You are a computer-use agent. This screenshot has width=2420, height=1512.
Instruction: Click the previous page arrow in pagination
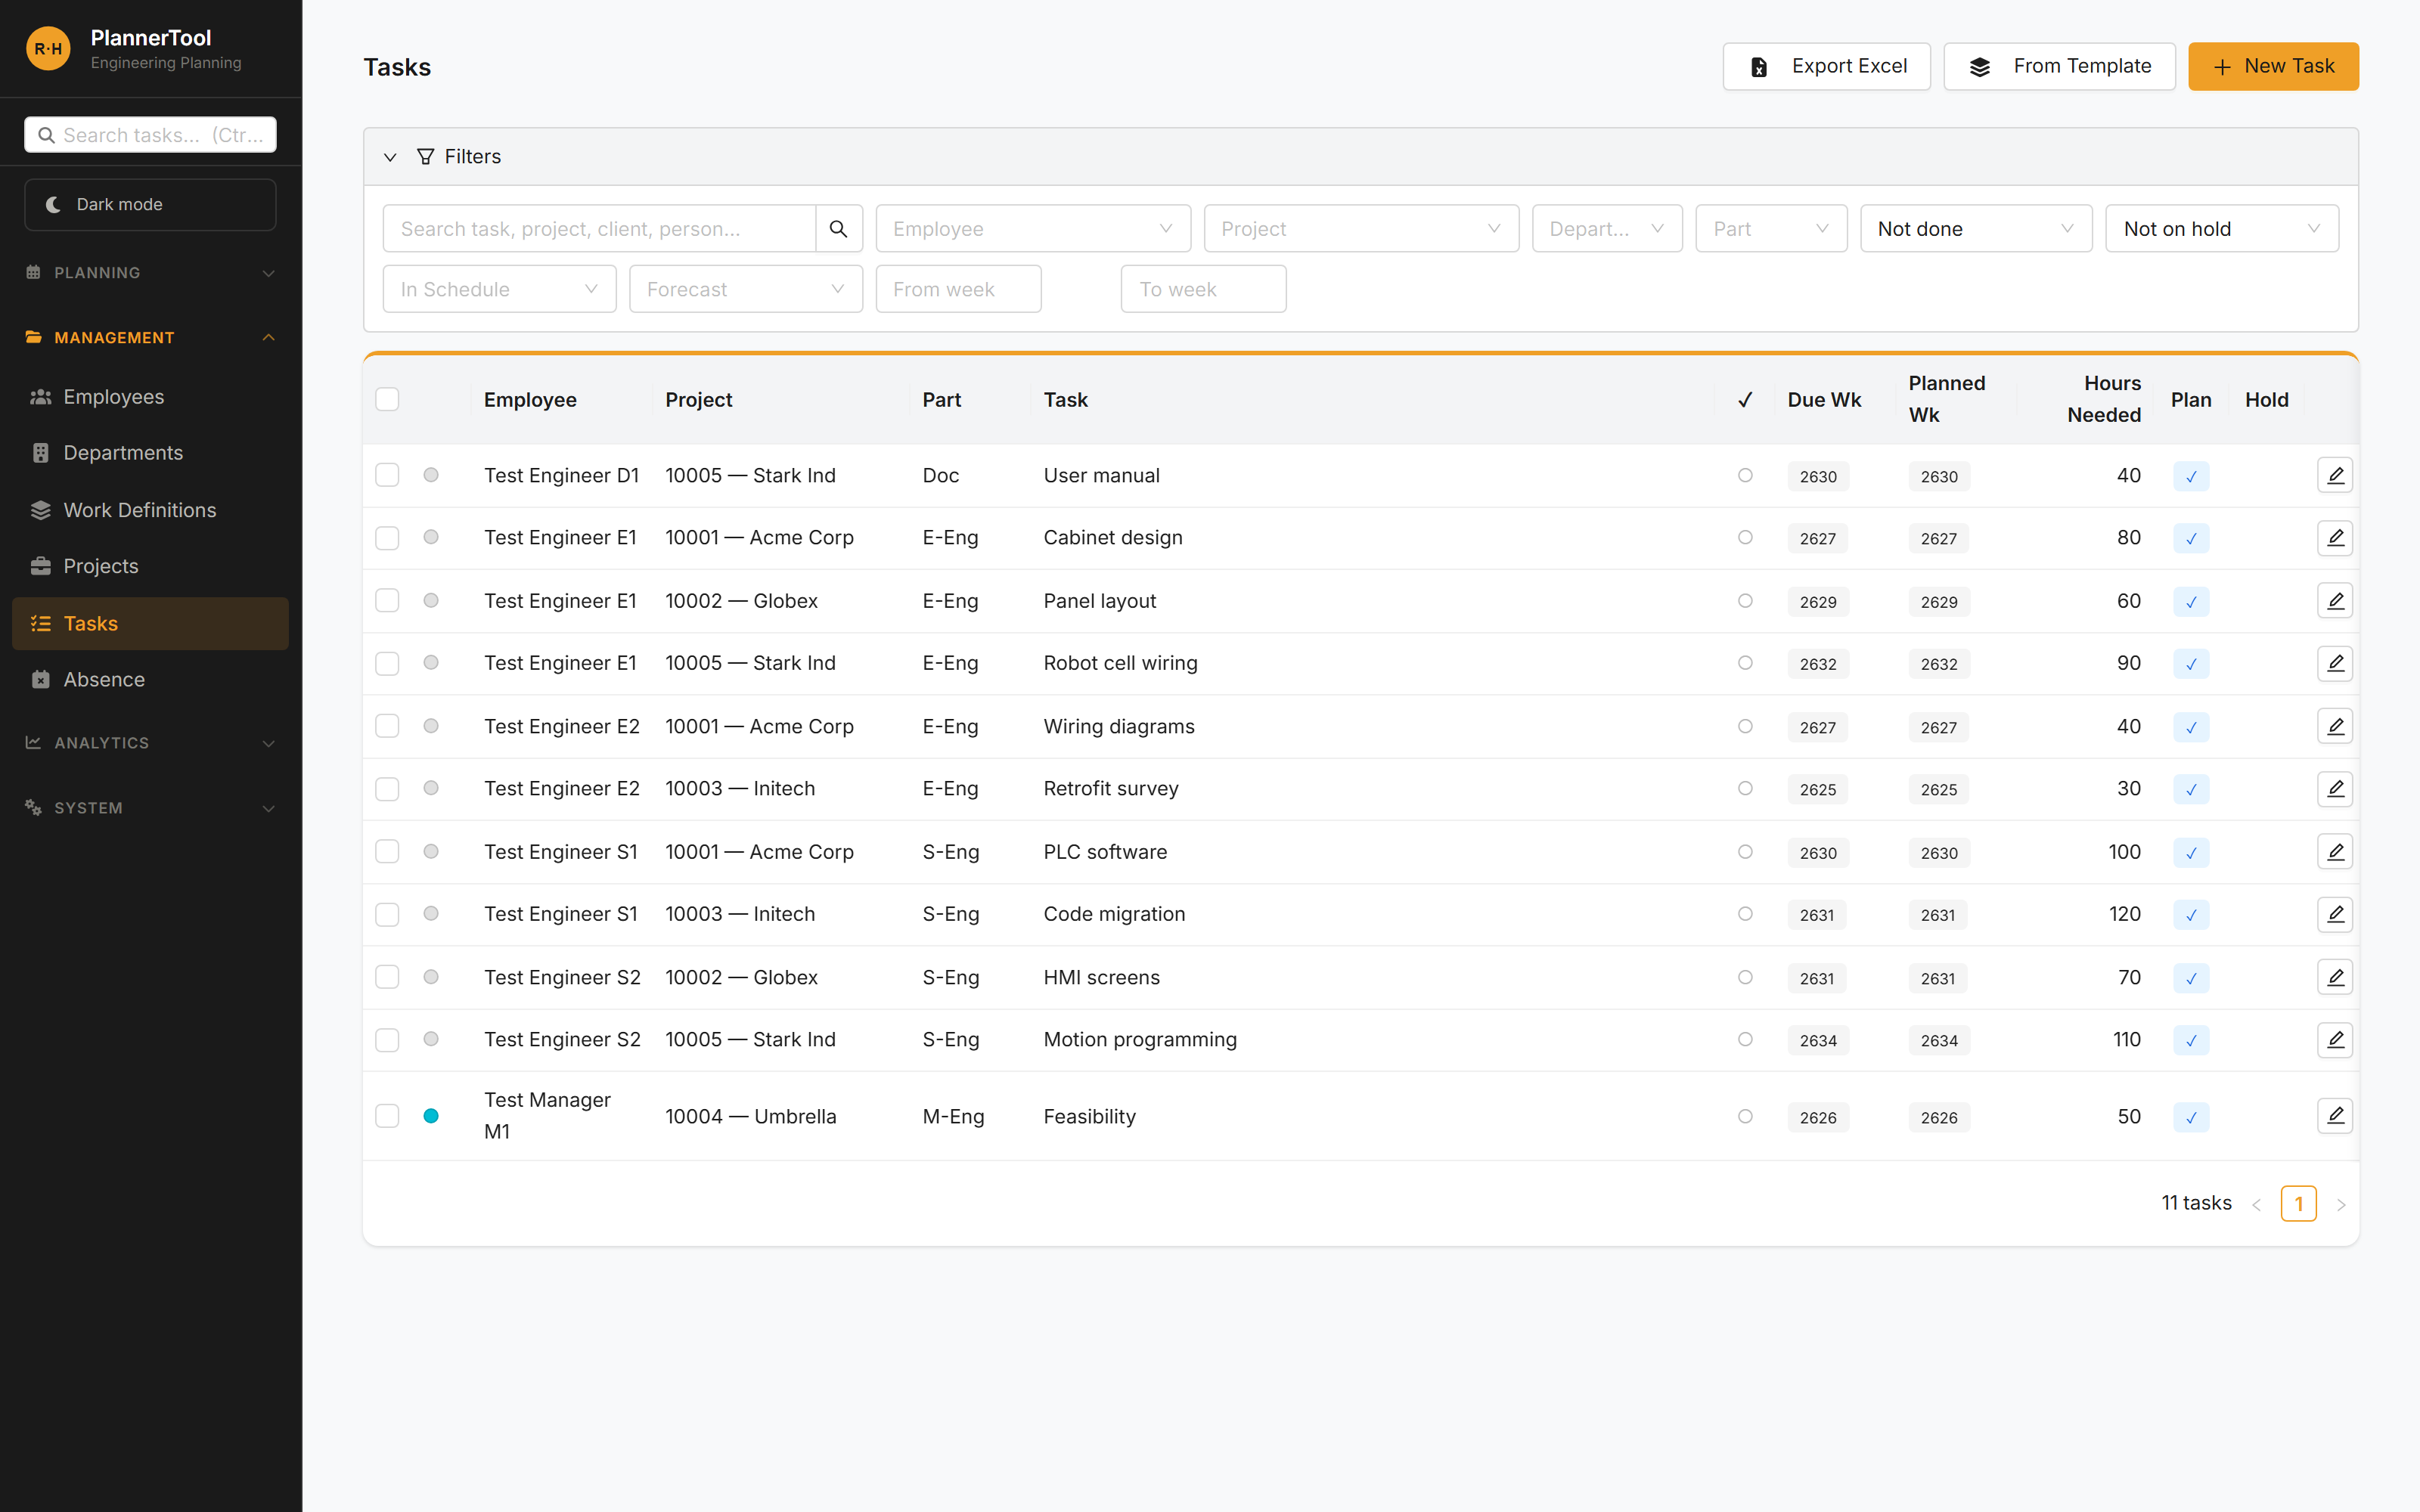pyautogui.click(x=2256, y=1204)
